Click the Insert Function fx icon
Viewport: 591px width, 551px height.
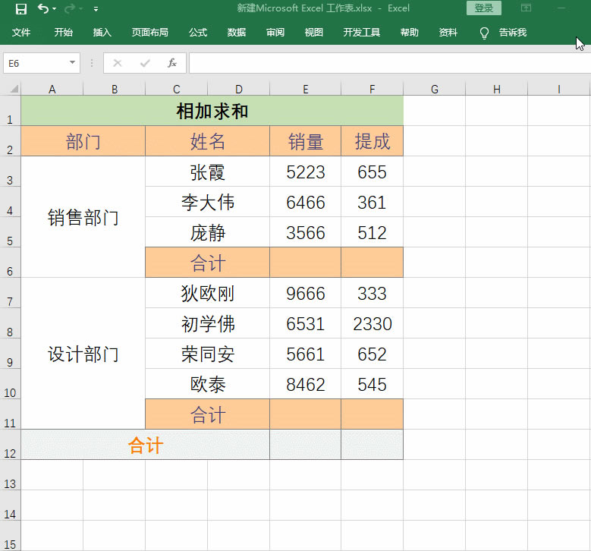[172, 63]
